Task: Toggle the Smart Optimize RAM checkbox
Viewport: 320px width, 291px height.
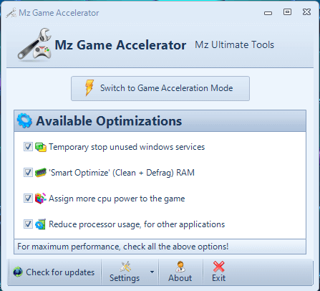Action: (x=28, y=173)
